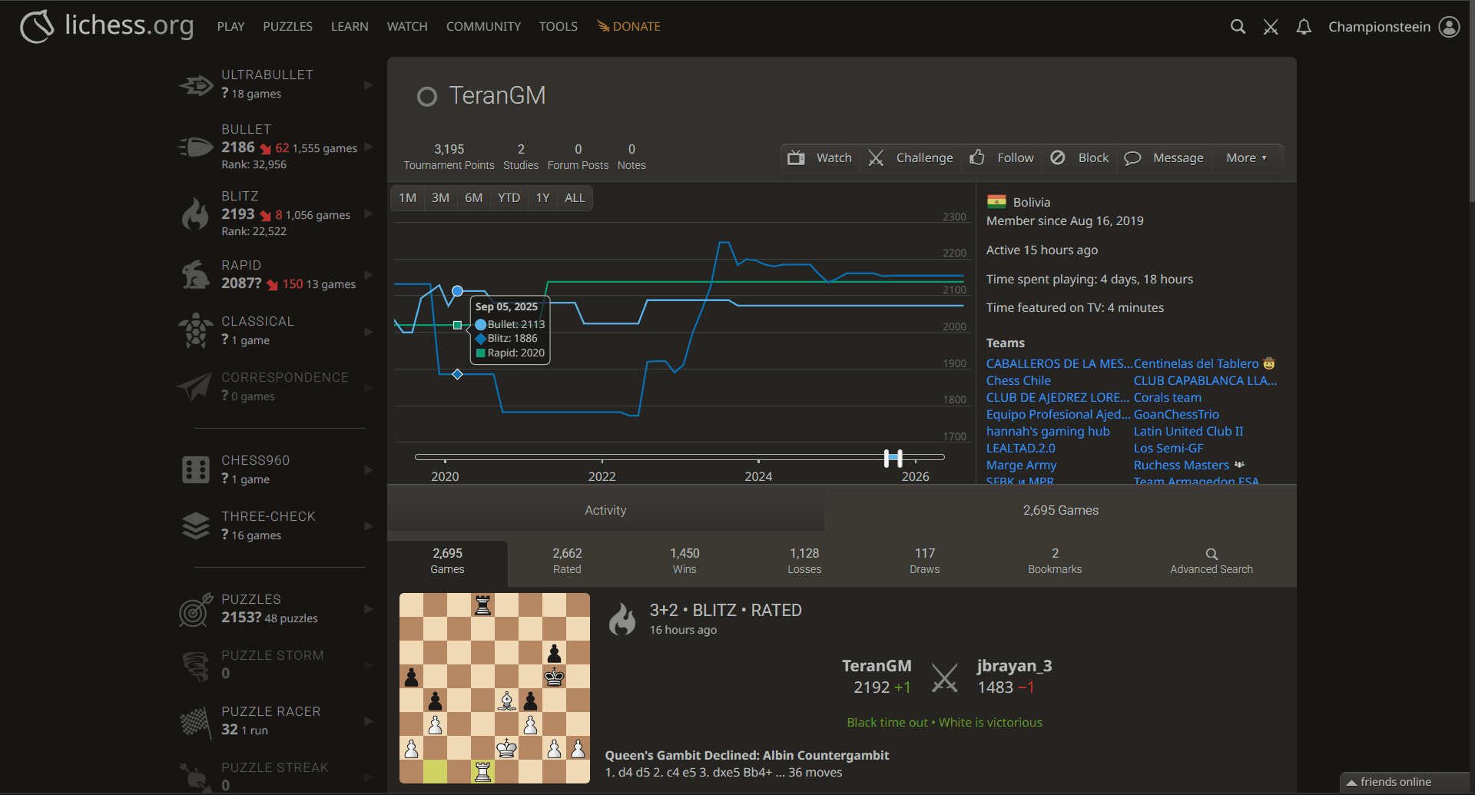The width and height of the screenshot is (1475, 795).
Task: Click the Three-check stack icon
Action: (x=195, y=525)
